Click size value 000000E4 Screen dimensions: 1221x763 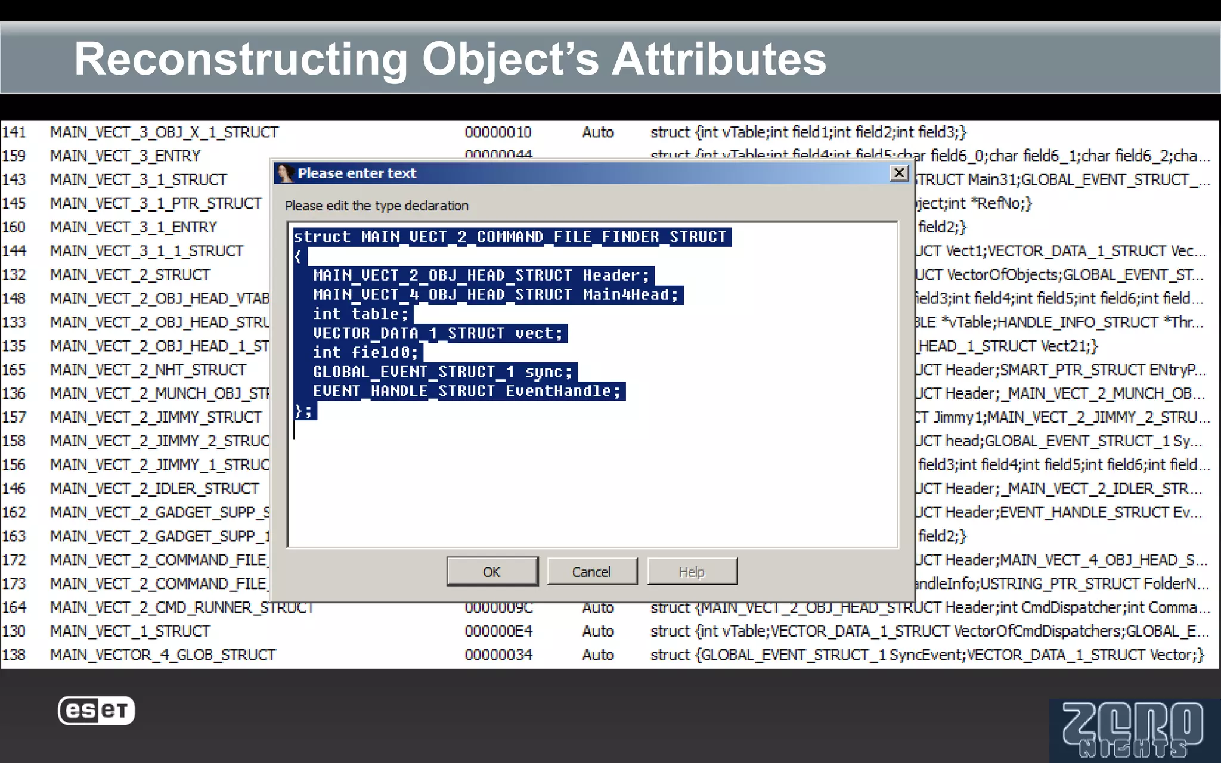pyautogui.click(x=498, y=631)
